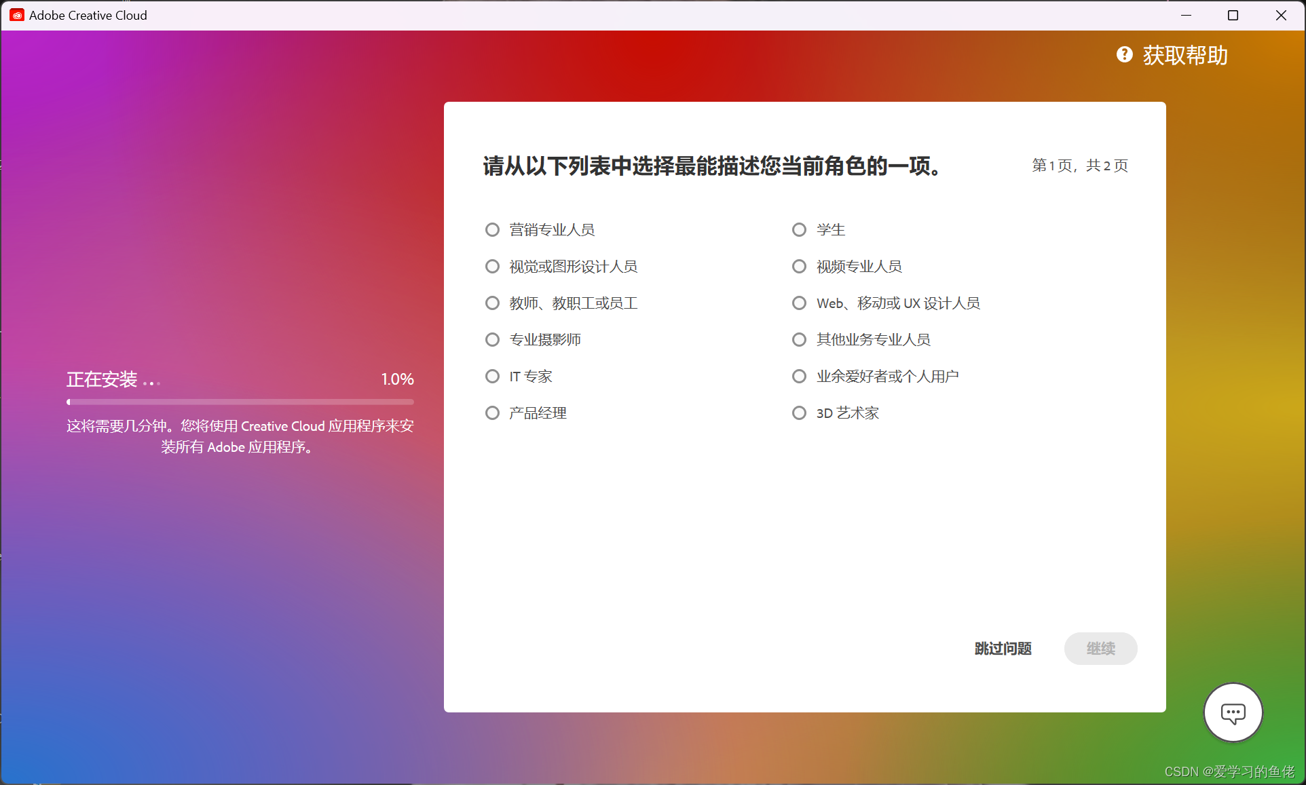Choose 教师、教职工或员工 role

(492, 303)
